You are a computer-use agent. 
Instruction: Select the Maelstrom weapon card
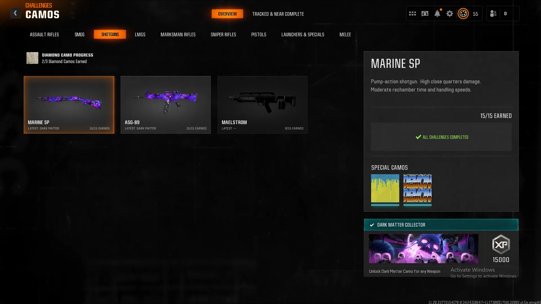pos(262,105)
